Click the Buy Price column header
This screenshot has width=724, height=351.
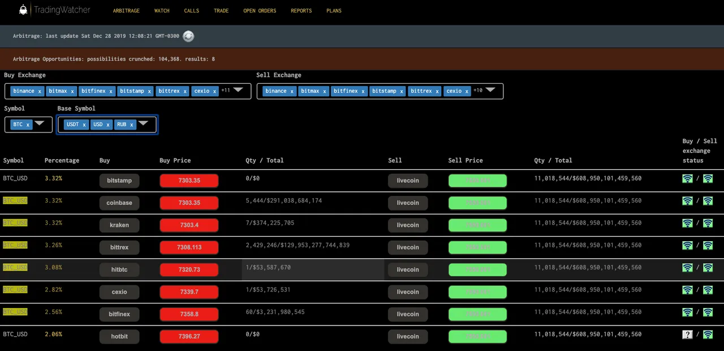click(x=175, y=160)
